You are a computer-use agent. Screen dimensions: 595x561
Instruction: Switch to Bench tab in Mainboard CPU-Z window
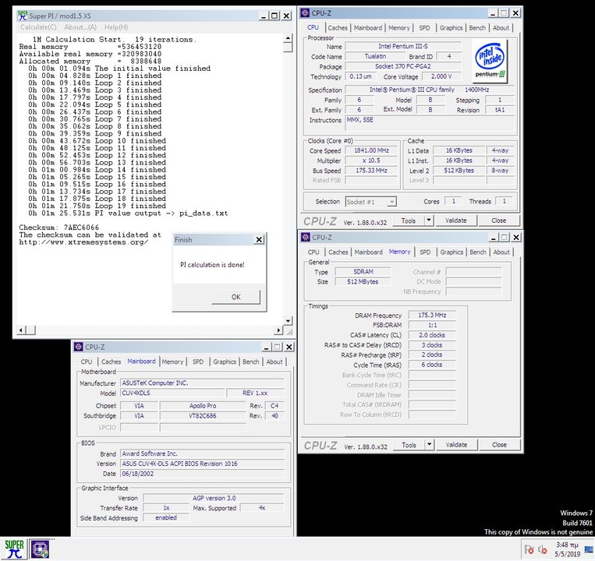[x=250, y=362]
